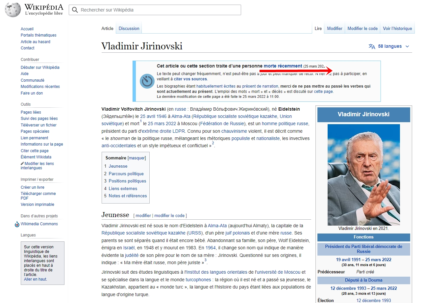423x303 pixels.
Task: Open the Article au hasard link
Action: coord(36,42)
